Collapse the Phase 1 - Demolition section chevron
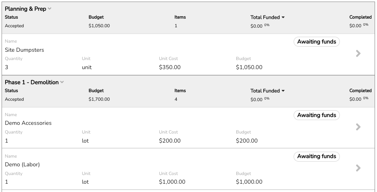The image size is (377, 192). point(62,82)
